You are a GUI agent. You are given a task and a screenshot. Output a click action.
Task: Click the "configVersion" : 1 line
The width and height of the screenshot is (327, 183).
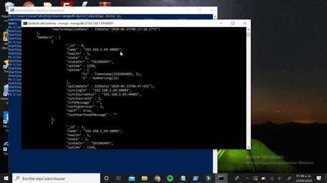pos(85,106)
